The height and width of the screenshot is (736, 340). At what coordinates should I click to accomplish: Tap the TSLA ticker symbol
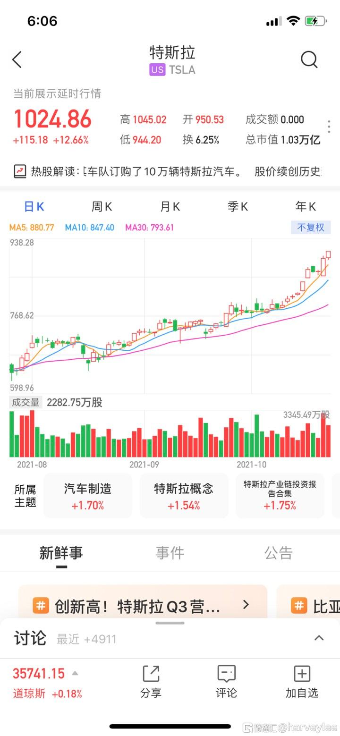pyautogui.click(x=182, y=70)
